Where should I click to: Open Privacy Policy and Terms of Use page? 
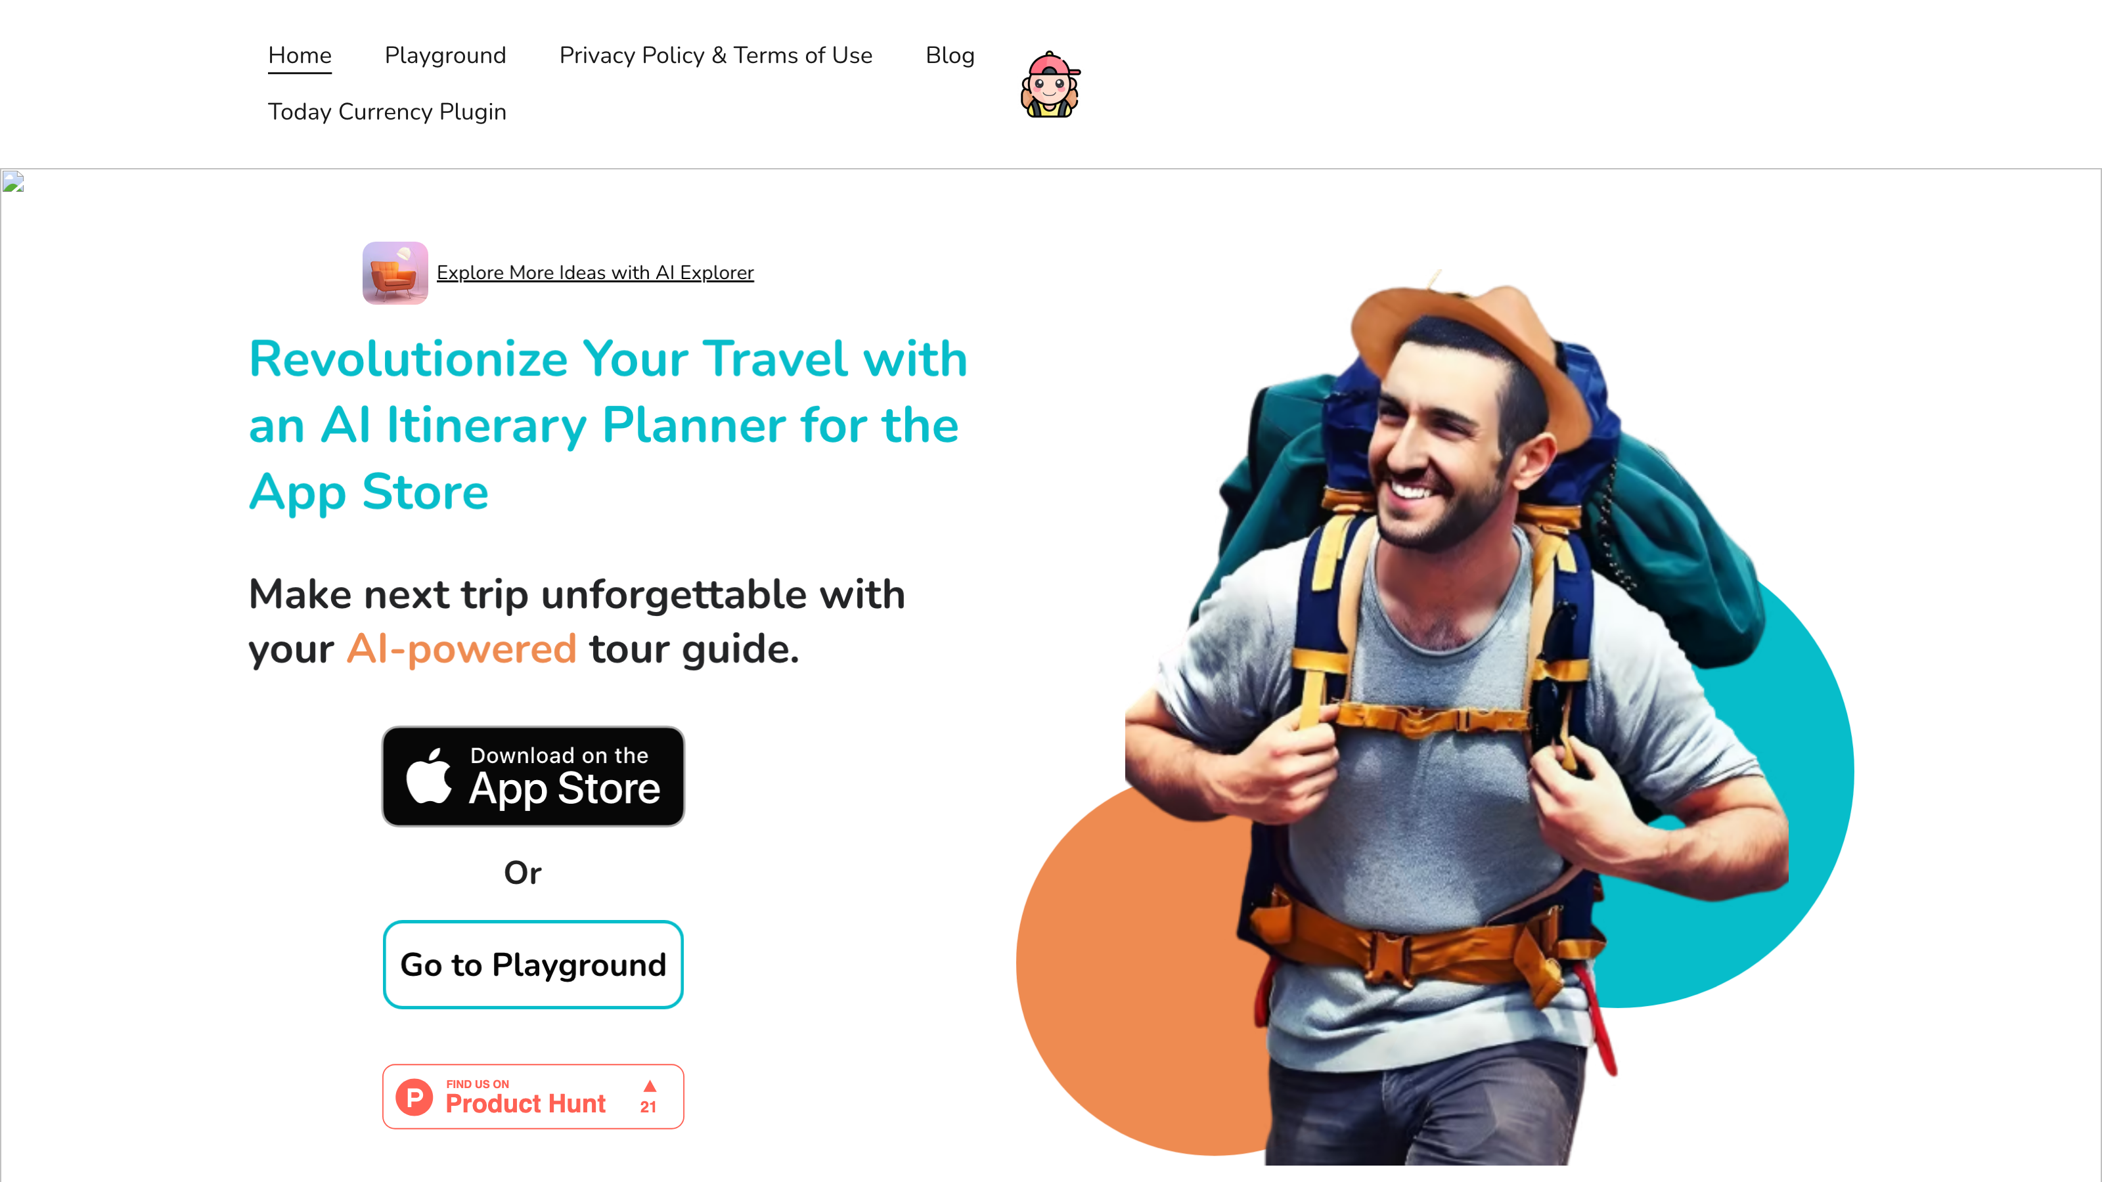(x=715, y=55)
